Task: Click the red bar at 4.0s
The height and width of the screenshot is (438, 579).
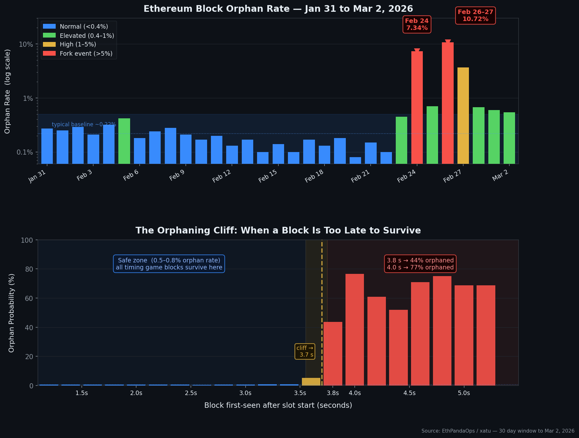Action: pos(354,329)
